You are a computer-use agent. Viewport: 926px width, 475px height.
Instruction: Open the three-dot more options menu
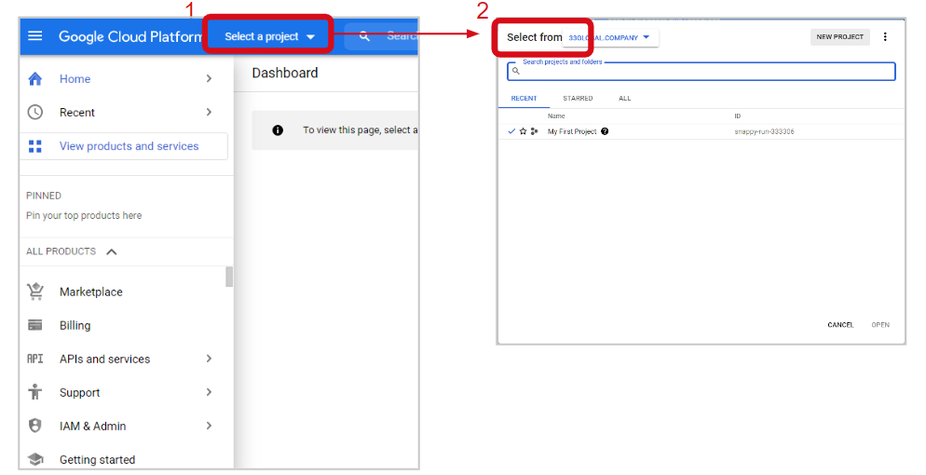(x=885, y=36)
